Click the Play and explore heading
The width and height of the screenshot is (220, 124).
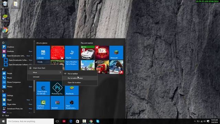point(87,43)
